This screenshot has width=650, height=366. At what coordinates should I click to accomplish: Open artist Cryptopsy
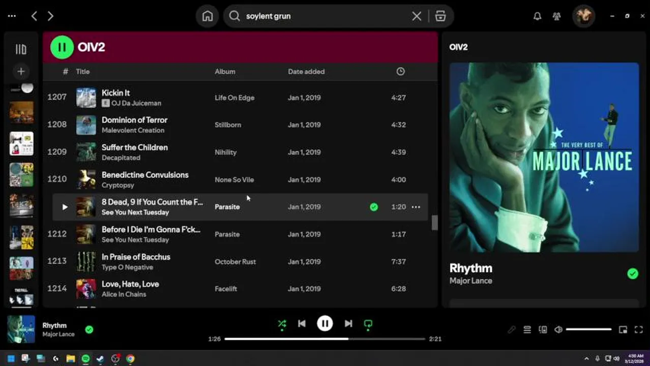pos(117,185)
